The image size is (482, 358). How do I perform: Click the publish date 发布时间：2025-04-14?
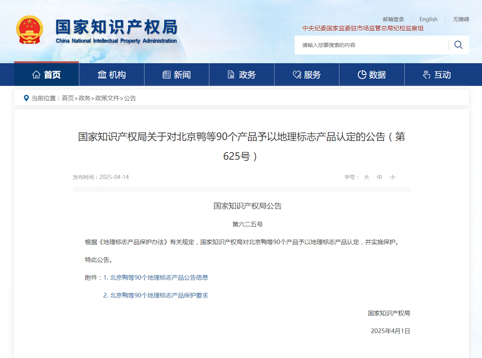(x=101, y=177)
